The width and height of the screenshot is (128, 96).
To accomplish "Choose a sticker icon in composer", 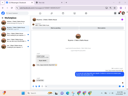I will click(39, 86).
